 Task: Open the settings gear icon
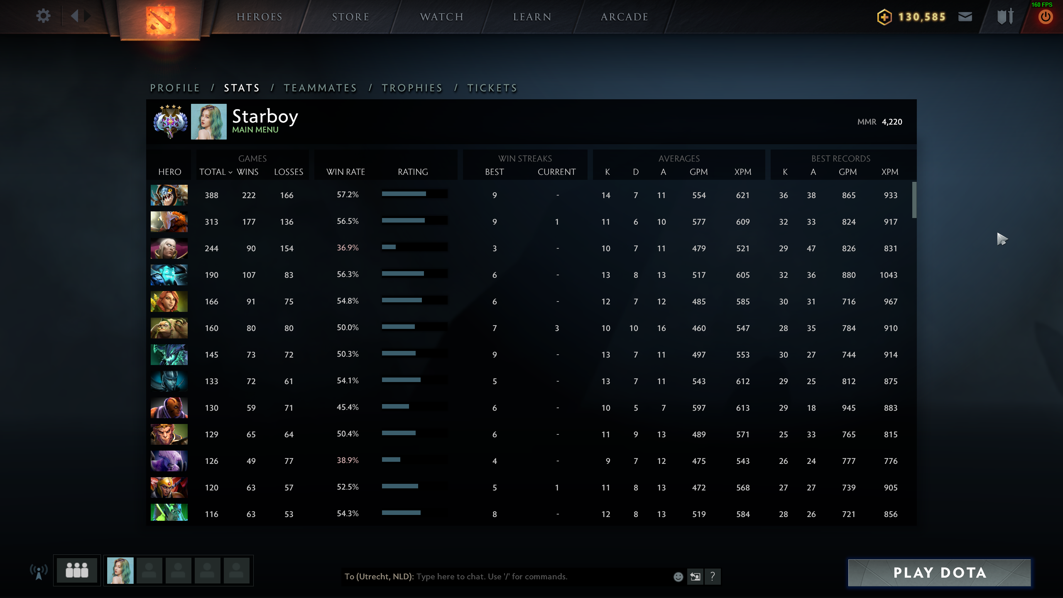43,16
